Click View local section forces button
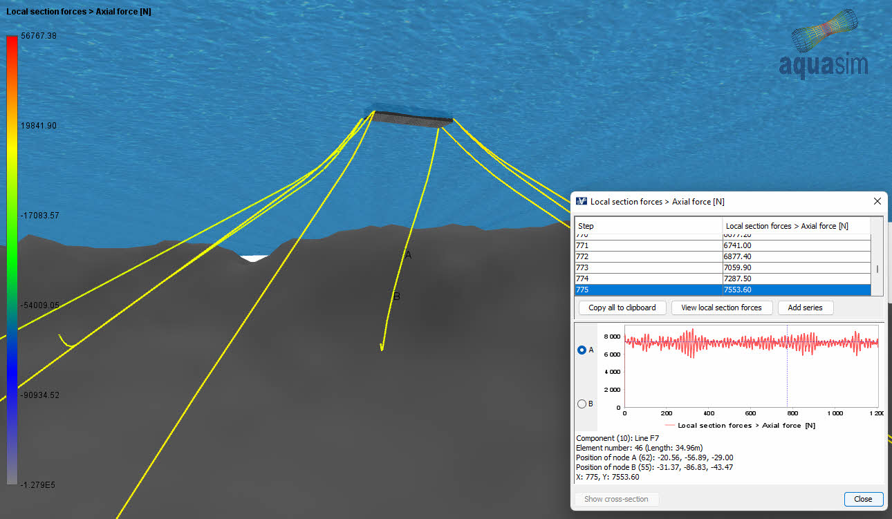Viewport: 892px width, 519px height. (x=721, y=308)
